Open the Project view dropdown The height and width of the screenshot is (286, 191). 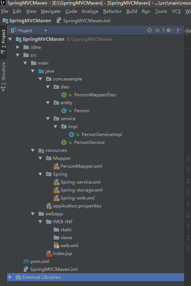point(45,31)
